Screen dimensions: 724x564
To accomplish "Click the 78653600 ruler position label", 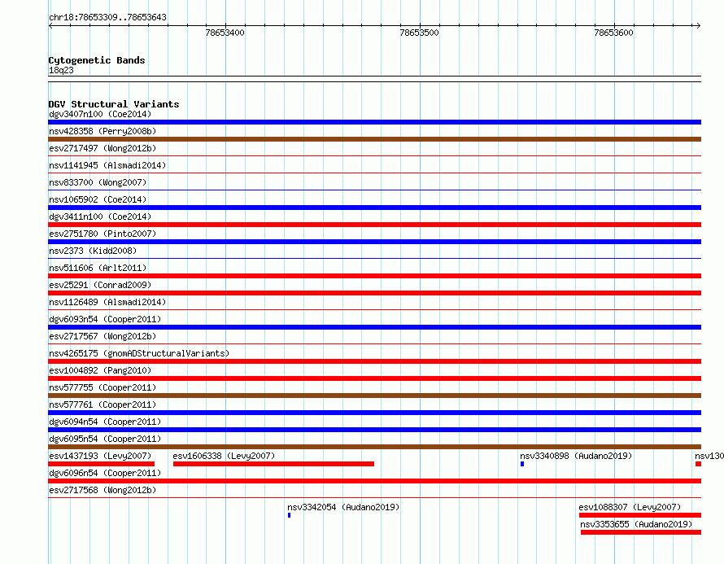I will (613, 33).
